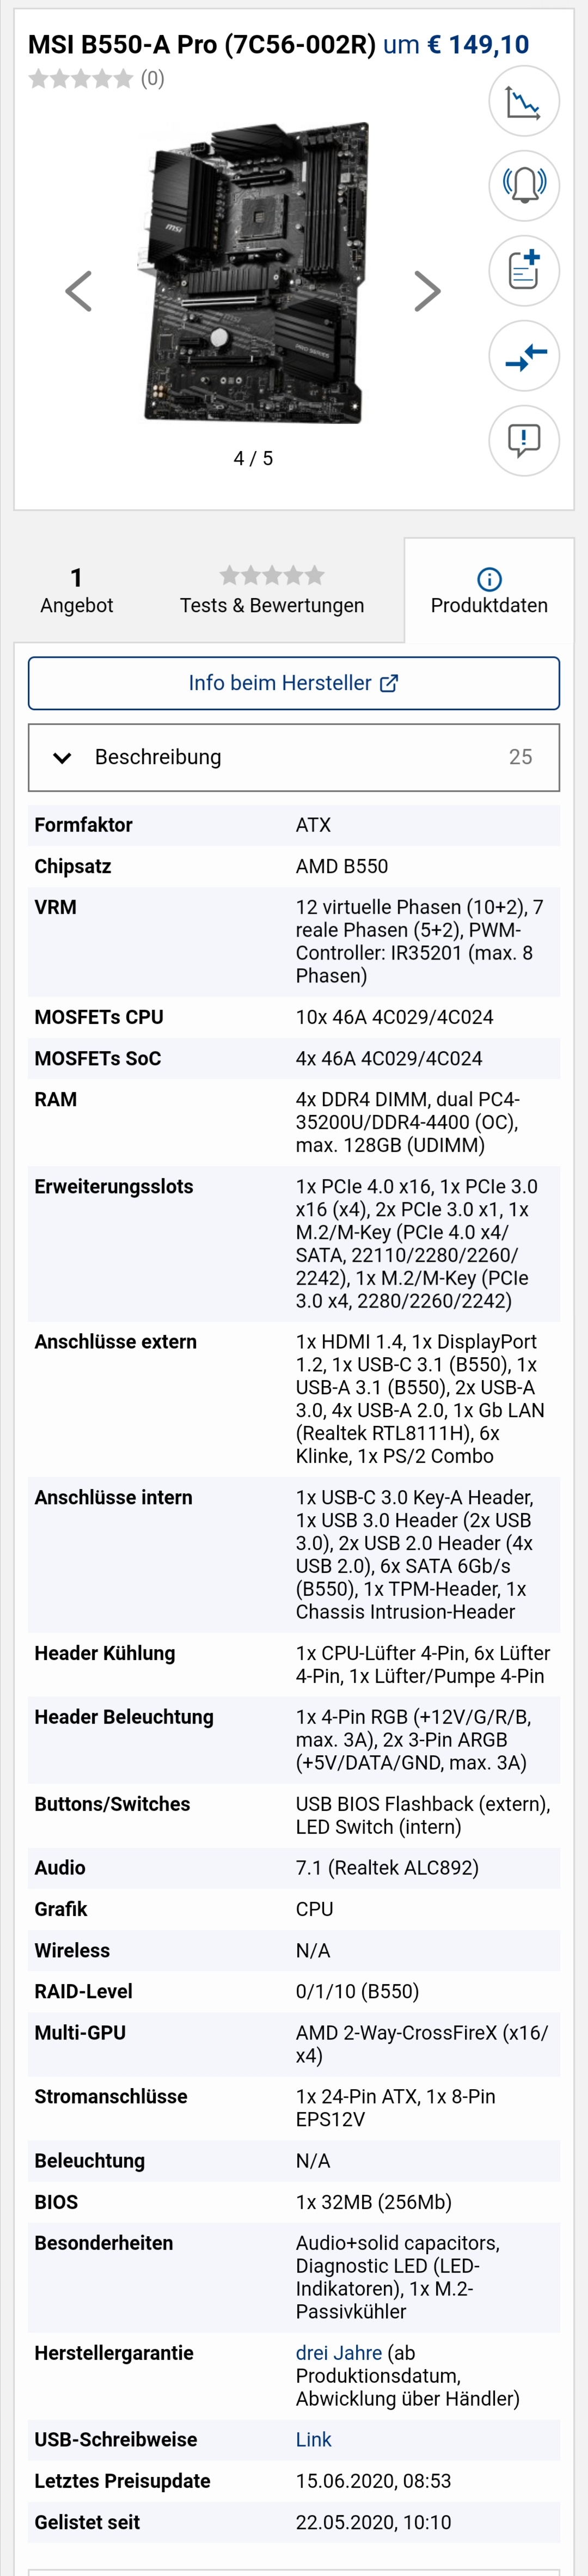The height and width of the screenshot is (2576, 588).
Task: Set a price alert with bell icon
Action: pyautogui.click(x=524, y=185)
